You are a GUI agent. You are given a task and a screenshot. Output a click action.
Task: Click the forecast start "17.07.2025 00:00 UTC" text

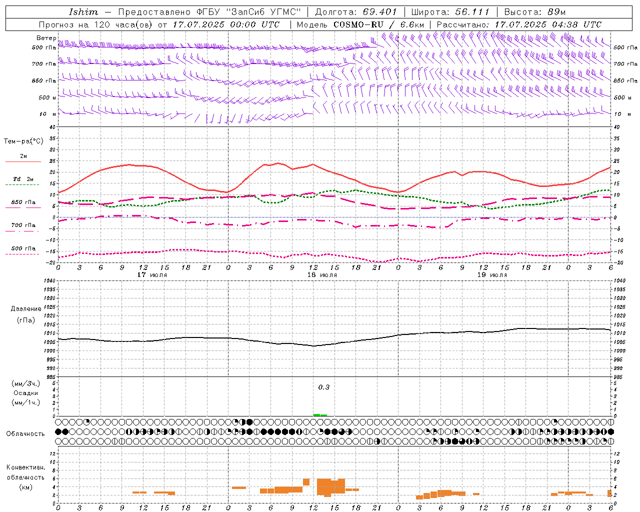(226, 24)
